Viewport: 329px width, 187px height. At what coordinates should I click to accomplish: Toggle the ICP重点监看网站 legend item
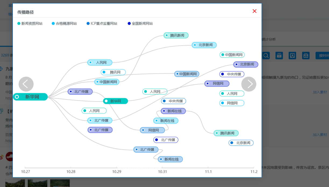pyautogui.click(x=102, y=24)
